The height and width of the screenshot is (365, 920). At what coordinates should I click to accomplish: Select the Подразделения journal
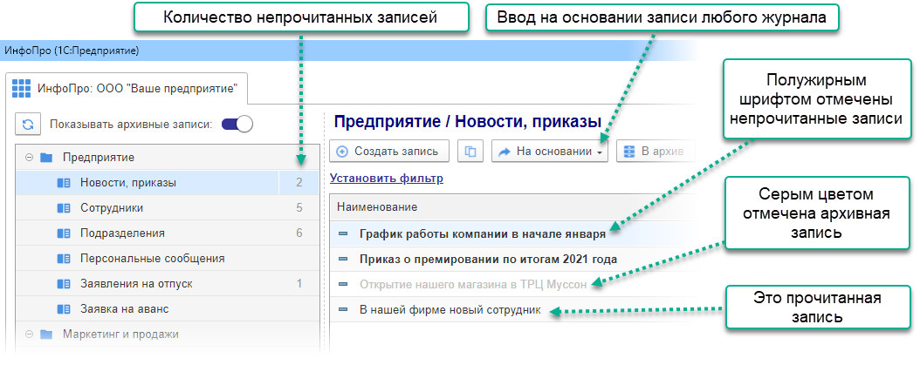coord(168,233)
